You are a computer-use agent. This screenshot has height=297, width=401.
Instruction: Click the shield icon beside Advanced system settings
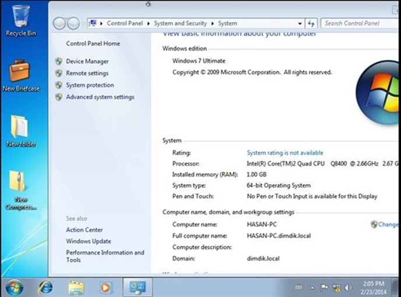coord(59,97)
